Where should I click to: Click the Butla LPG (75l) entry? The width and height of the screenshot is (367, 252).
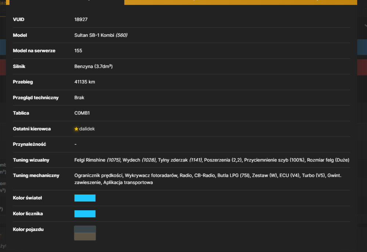pyautogui.click(x=233, y=175)
